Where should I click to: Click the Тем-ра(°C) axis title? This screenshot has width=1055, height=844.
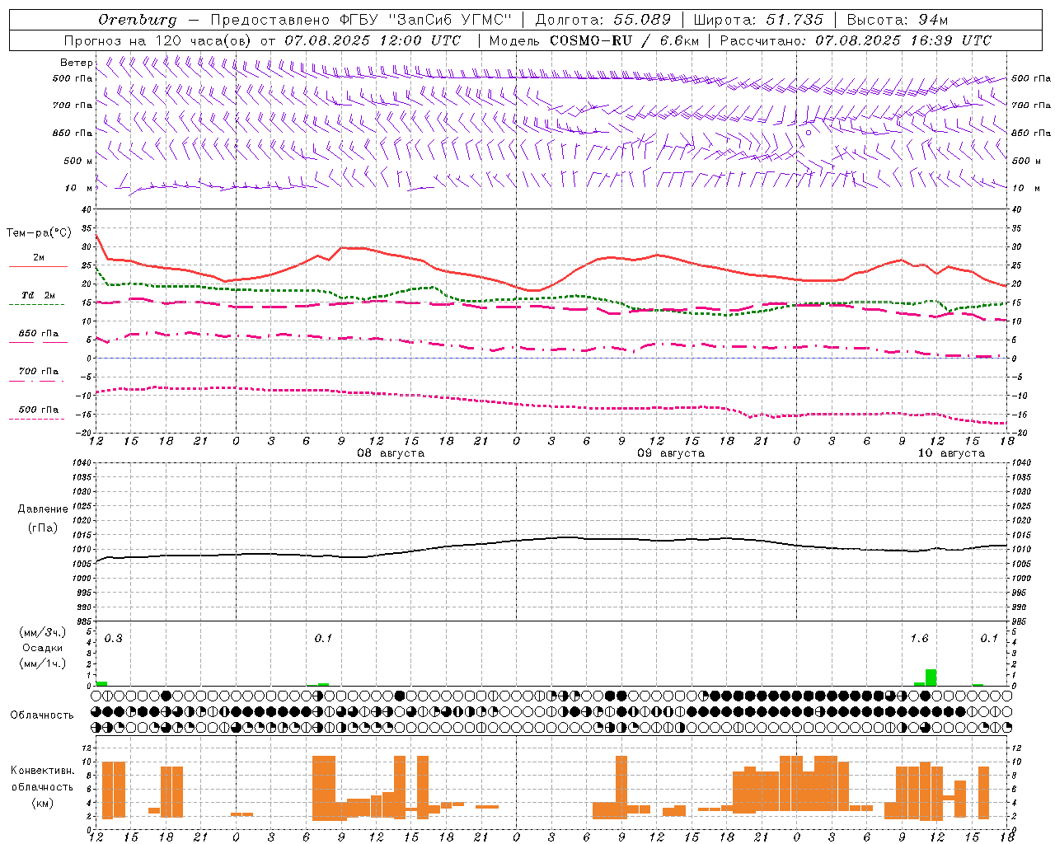coord(39,233)
